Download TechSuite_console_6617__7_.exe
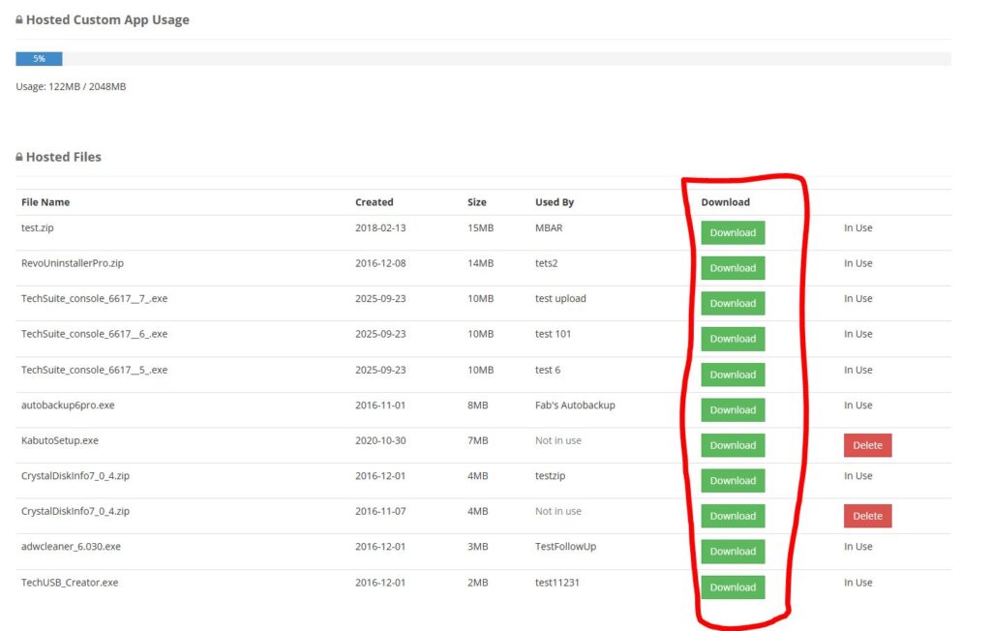The image size is (991, 631). click(733, 303)
